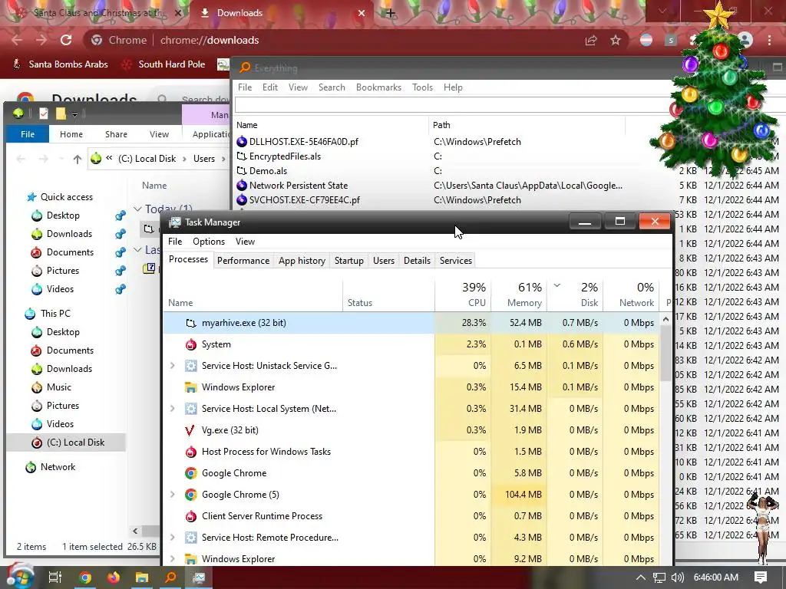Open Explorer quick access toolbar dropdown arrow
This screenshot has height=589, width=786.
tap(74, 114)
